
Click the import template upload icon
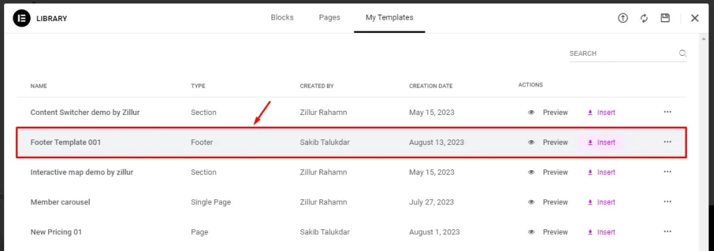click(623, 18)
